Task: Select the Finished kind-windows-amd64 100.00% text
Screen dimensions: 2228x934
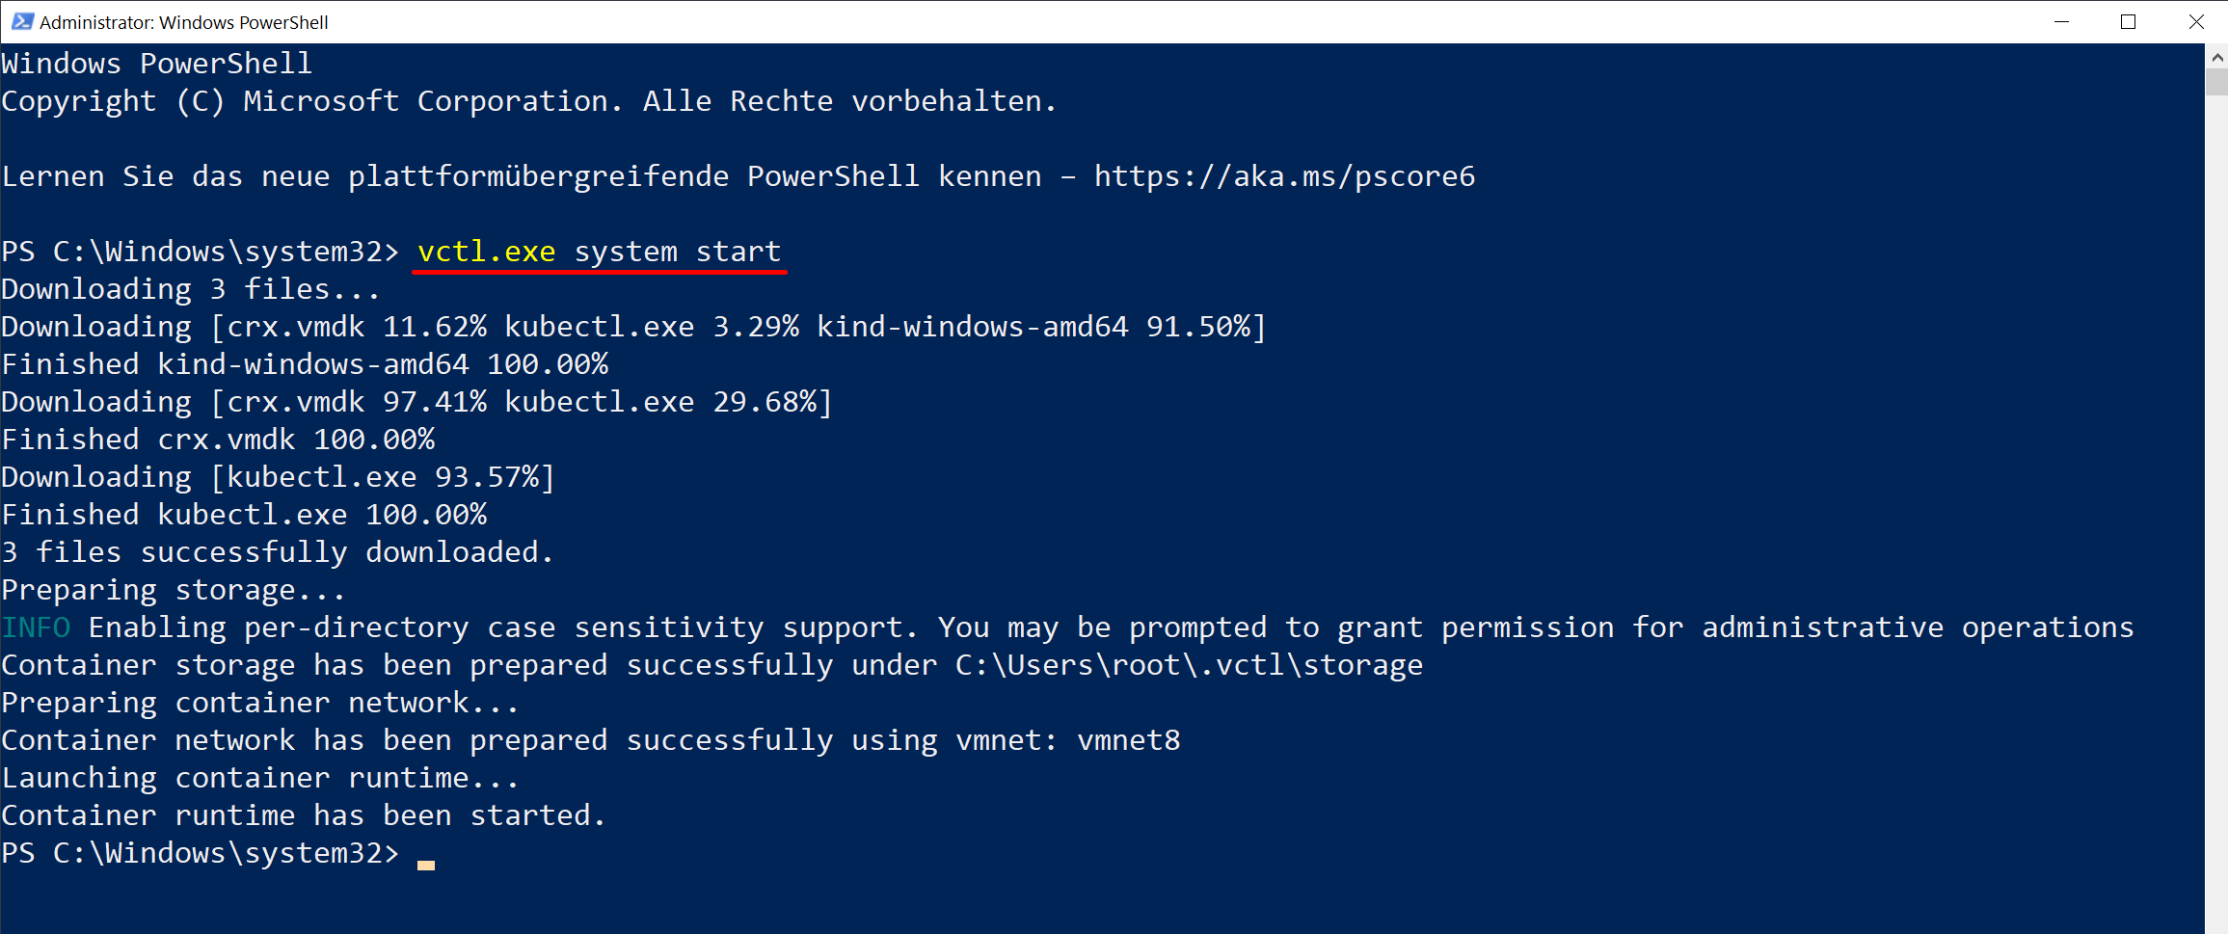Action: tap(305, 363)
